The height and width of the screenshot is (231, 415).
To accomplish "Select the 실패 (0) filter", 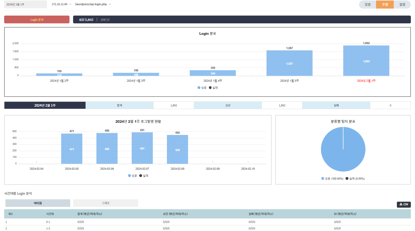I will [105, 20].
